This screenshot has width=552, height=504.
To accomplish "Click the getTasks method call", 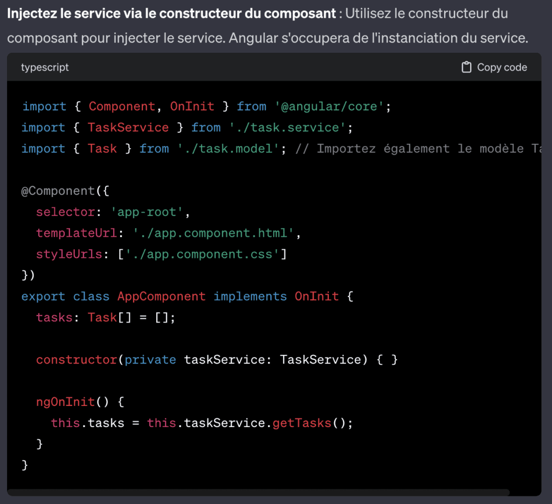I will [x=301, y=423].
